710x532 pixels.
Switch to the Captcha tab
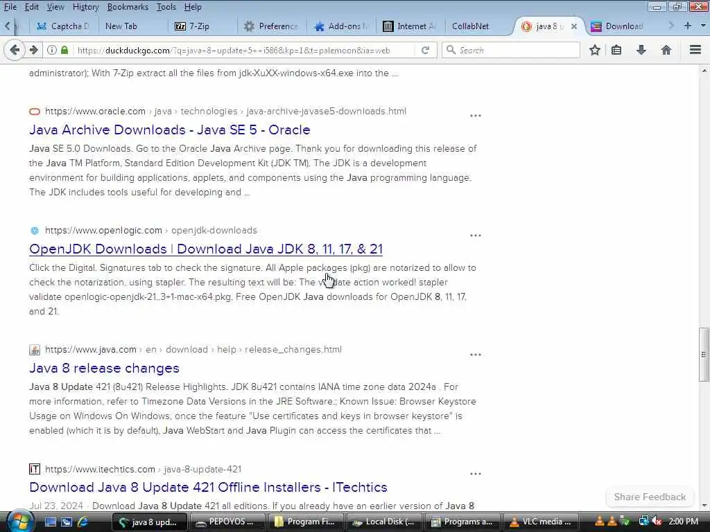tap(63, 26)
